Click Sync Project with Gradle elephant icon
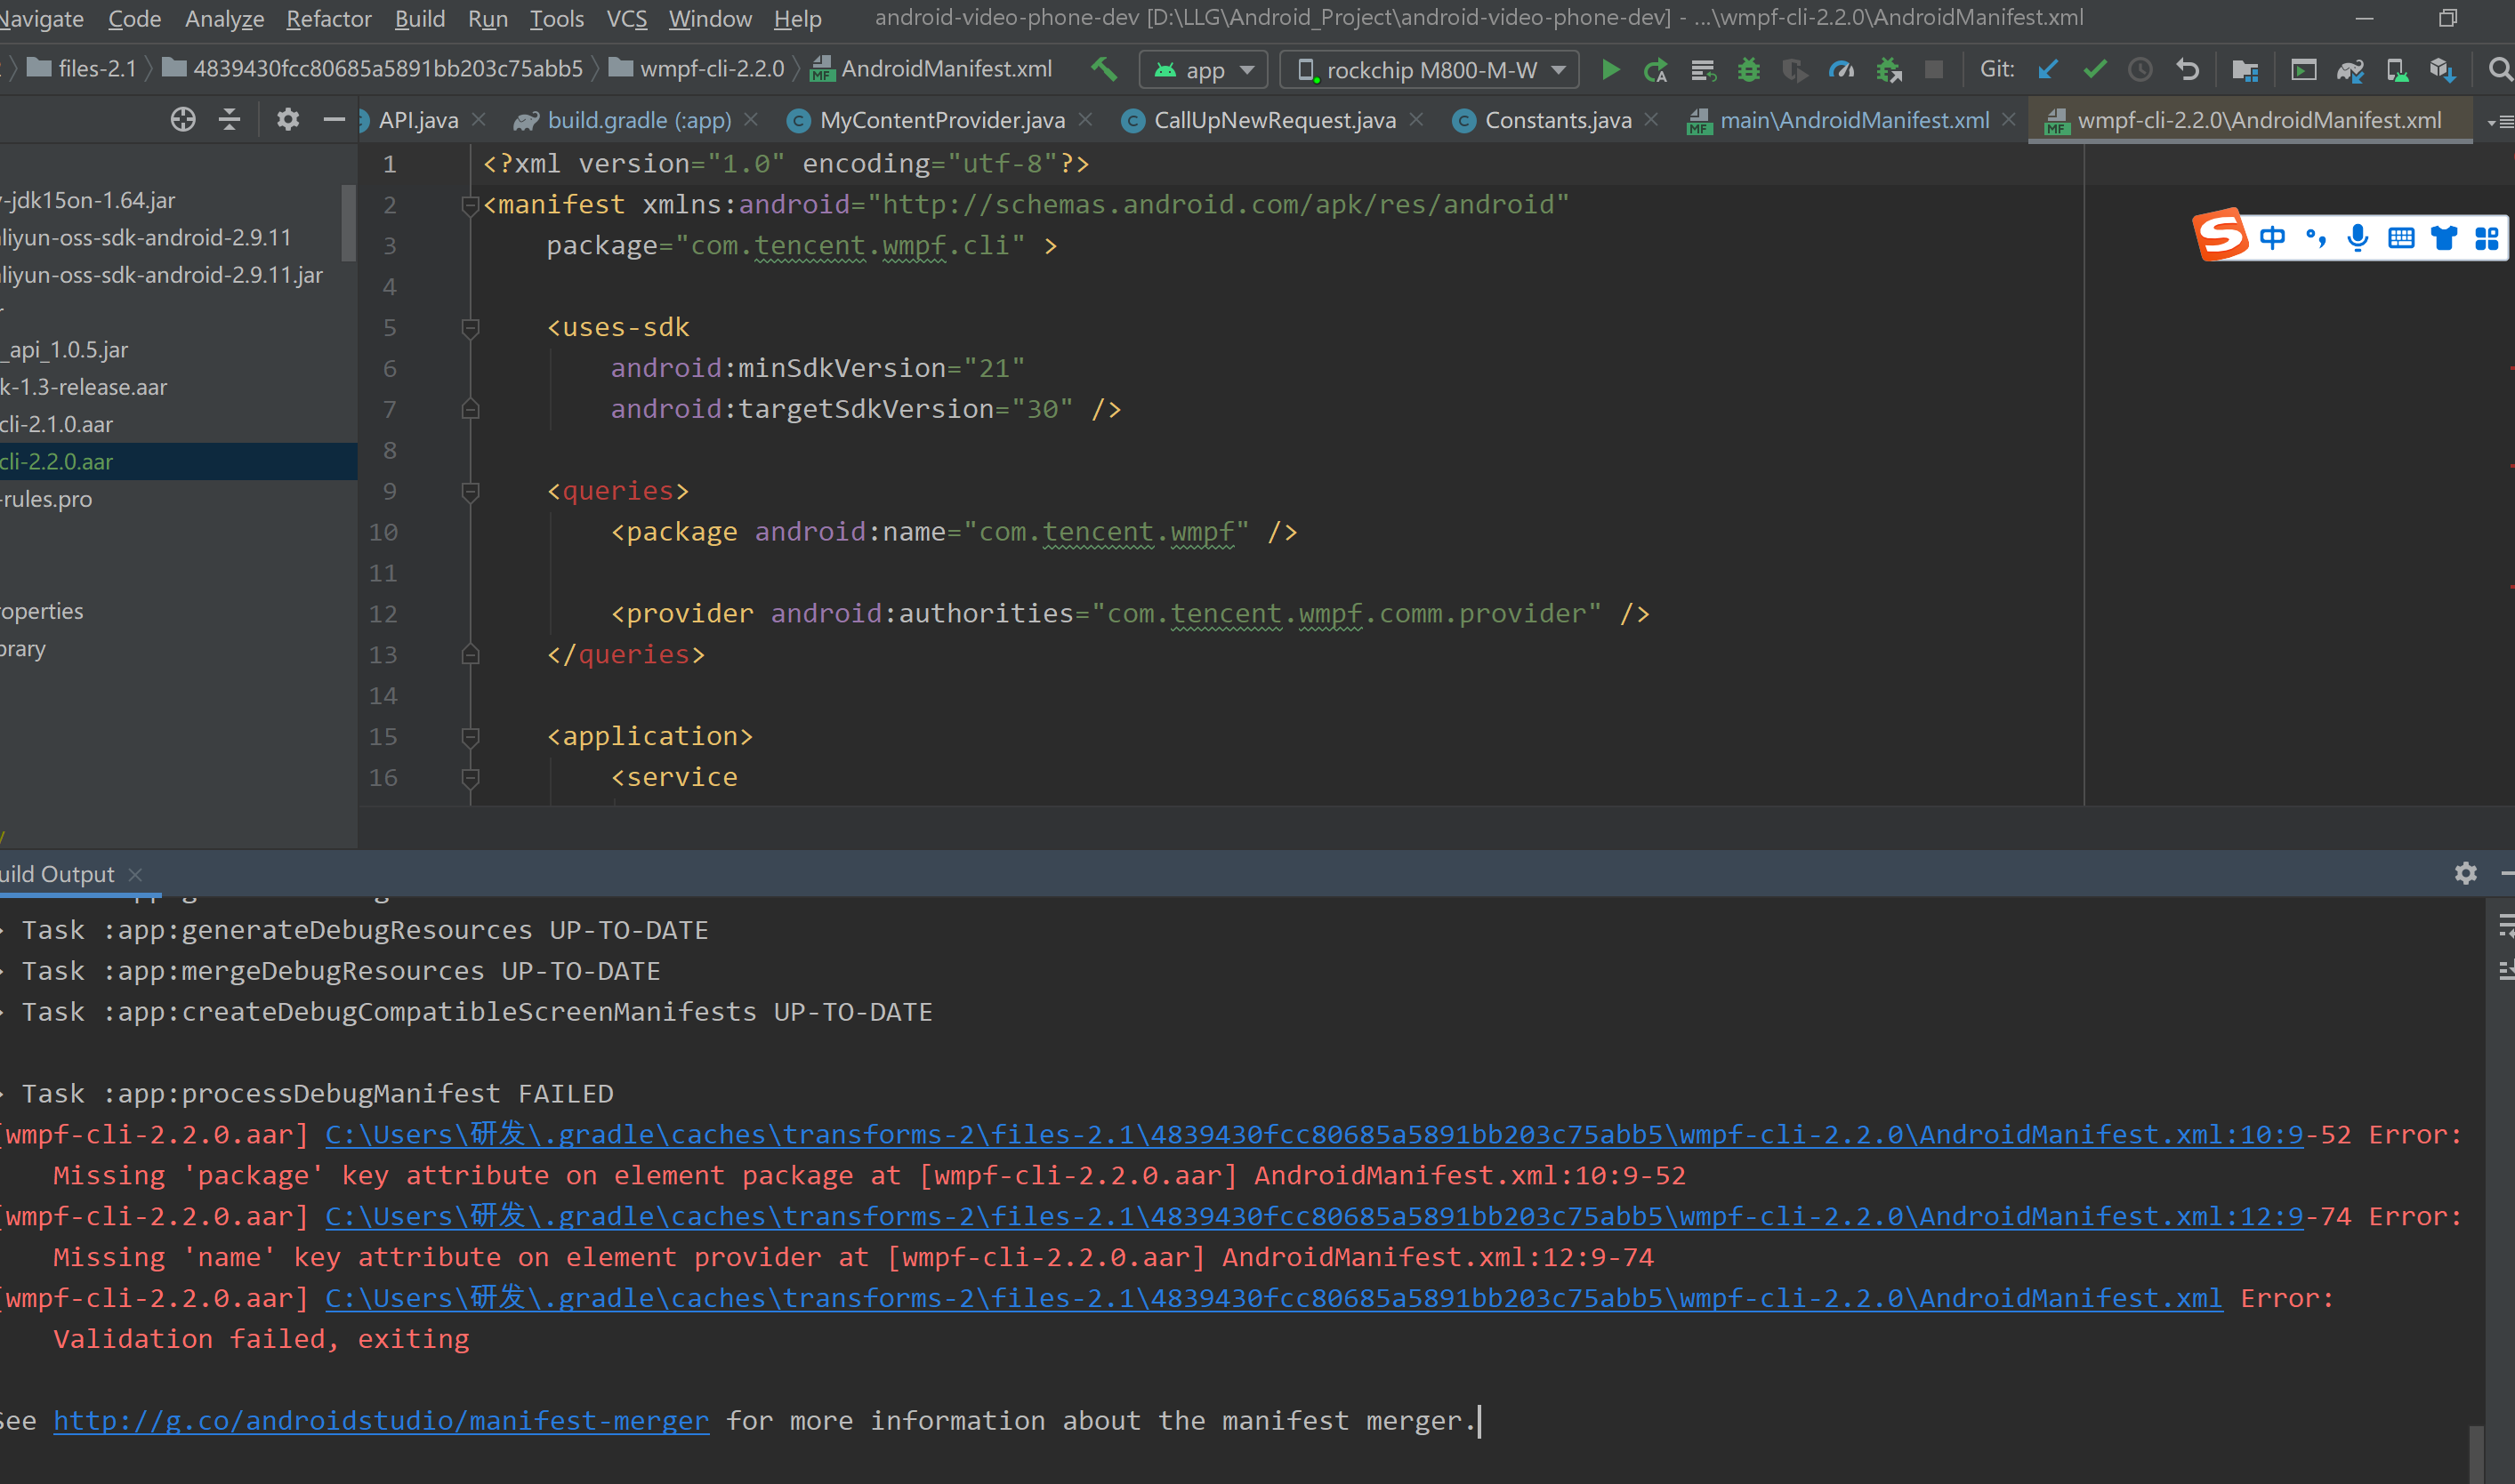This screenshot has height=1484, width=2515. 2350,69
